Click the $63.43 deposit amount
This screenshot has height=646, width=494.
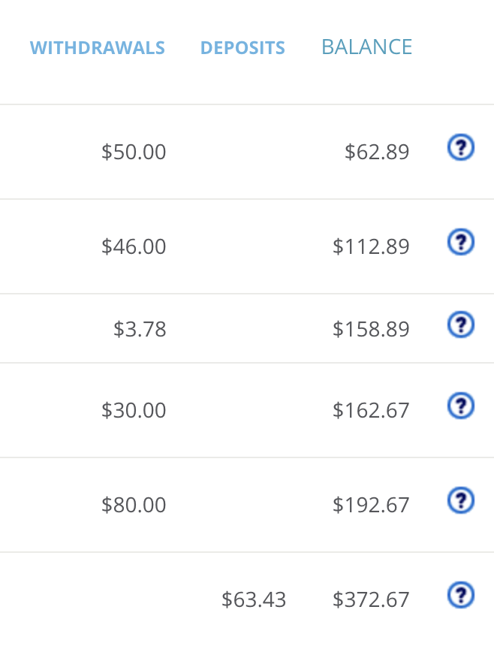[254, 600]
